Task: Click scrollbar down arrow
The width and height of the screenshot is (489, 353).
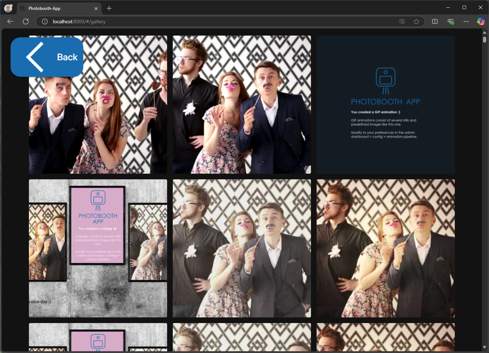Action: tap(484, 347)
